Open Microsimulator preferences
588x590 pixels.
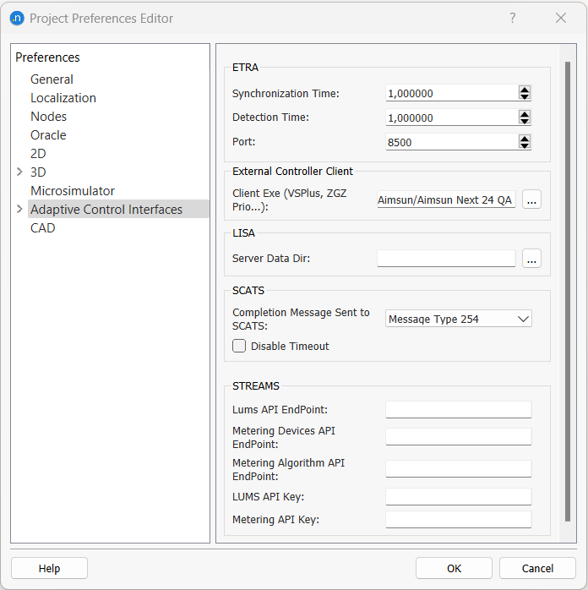coord(73,191)
